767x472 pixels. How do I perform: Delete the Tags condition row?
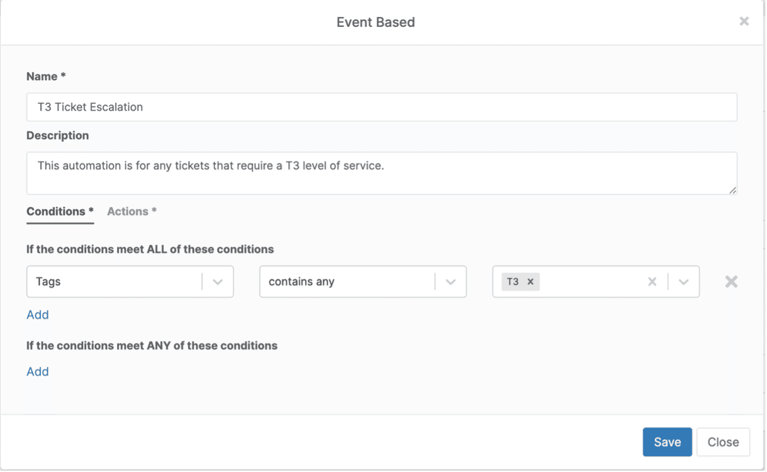point(731,282)
